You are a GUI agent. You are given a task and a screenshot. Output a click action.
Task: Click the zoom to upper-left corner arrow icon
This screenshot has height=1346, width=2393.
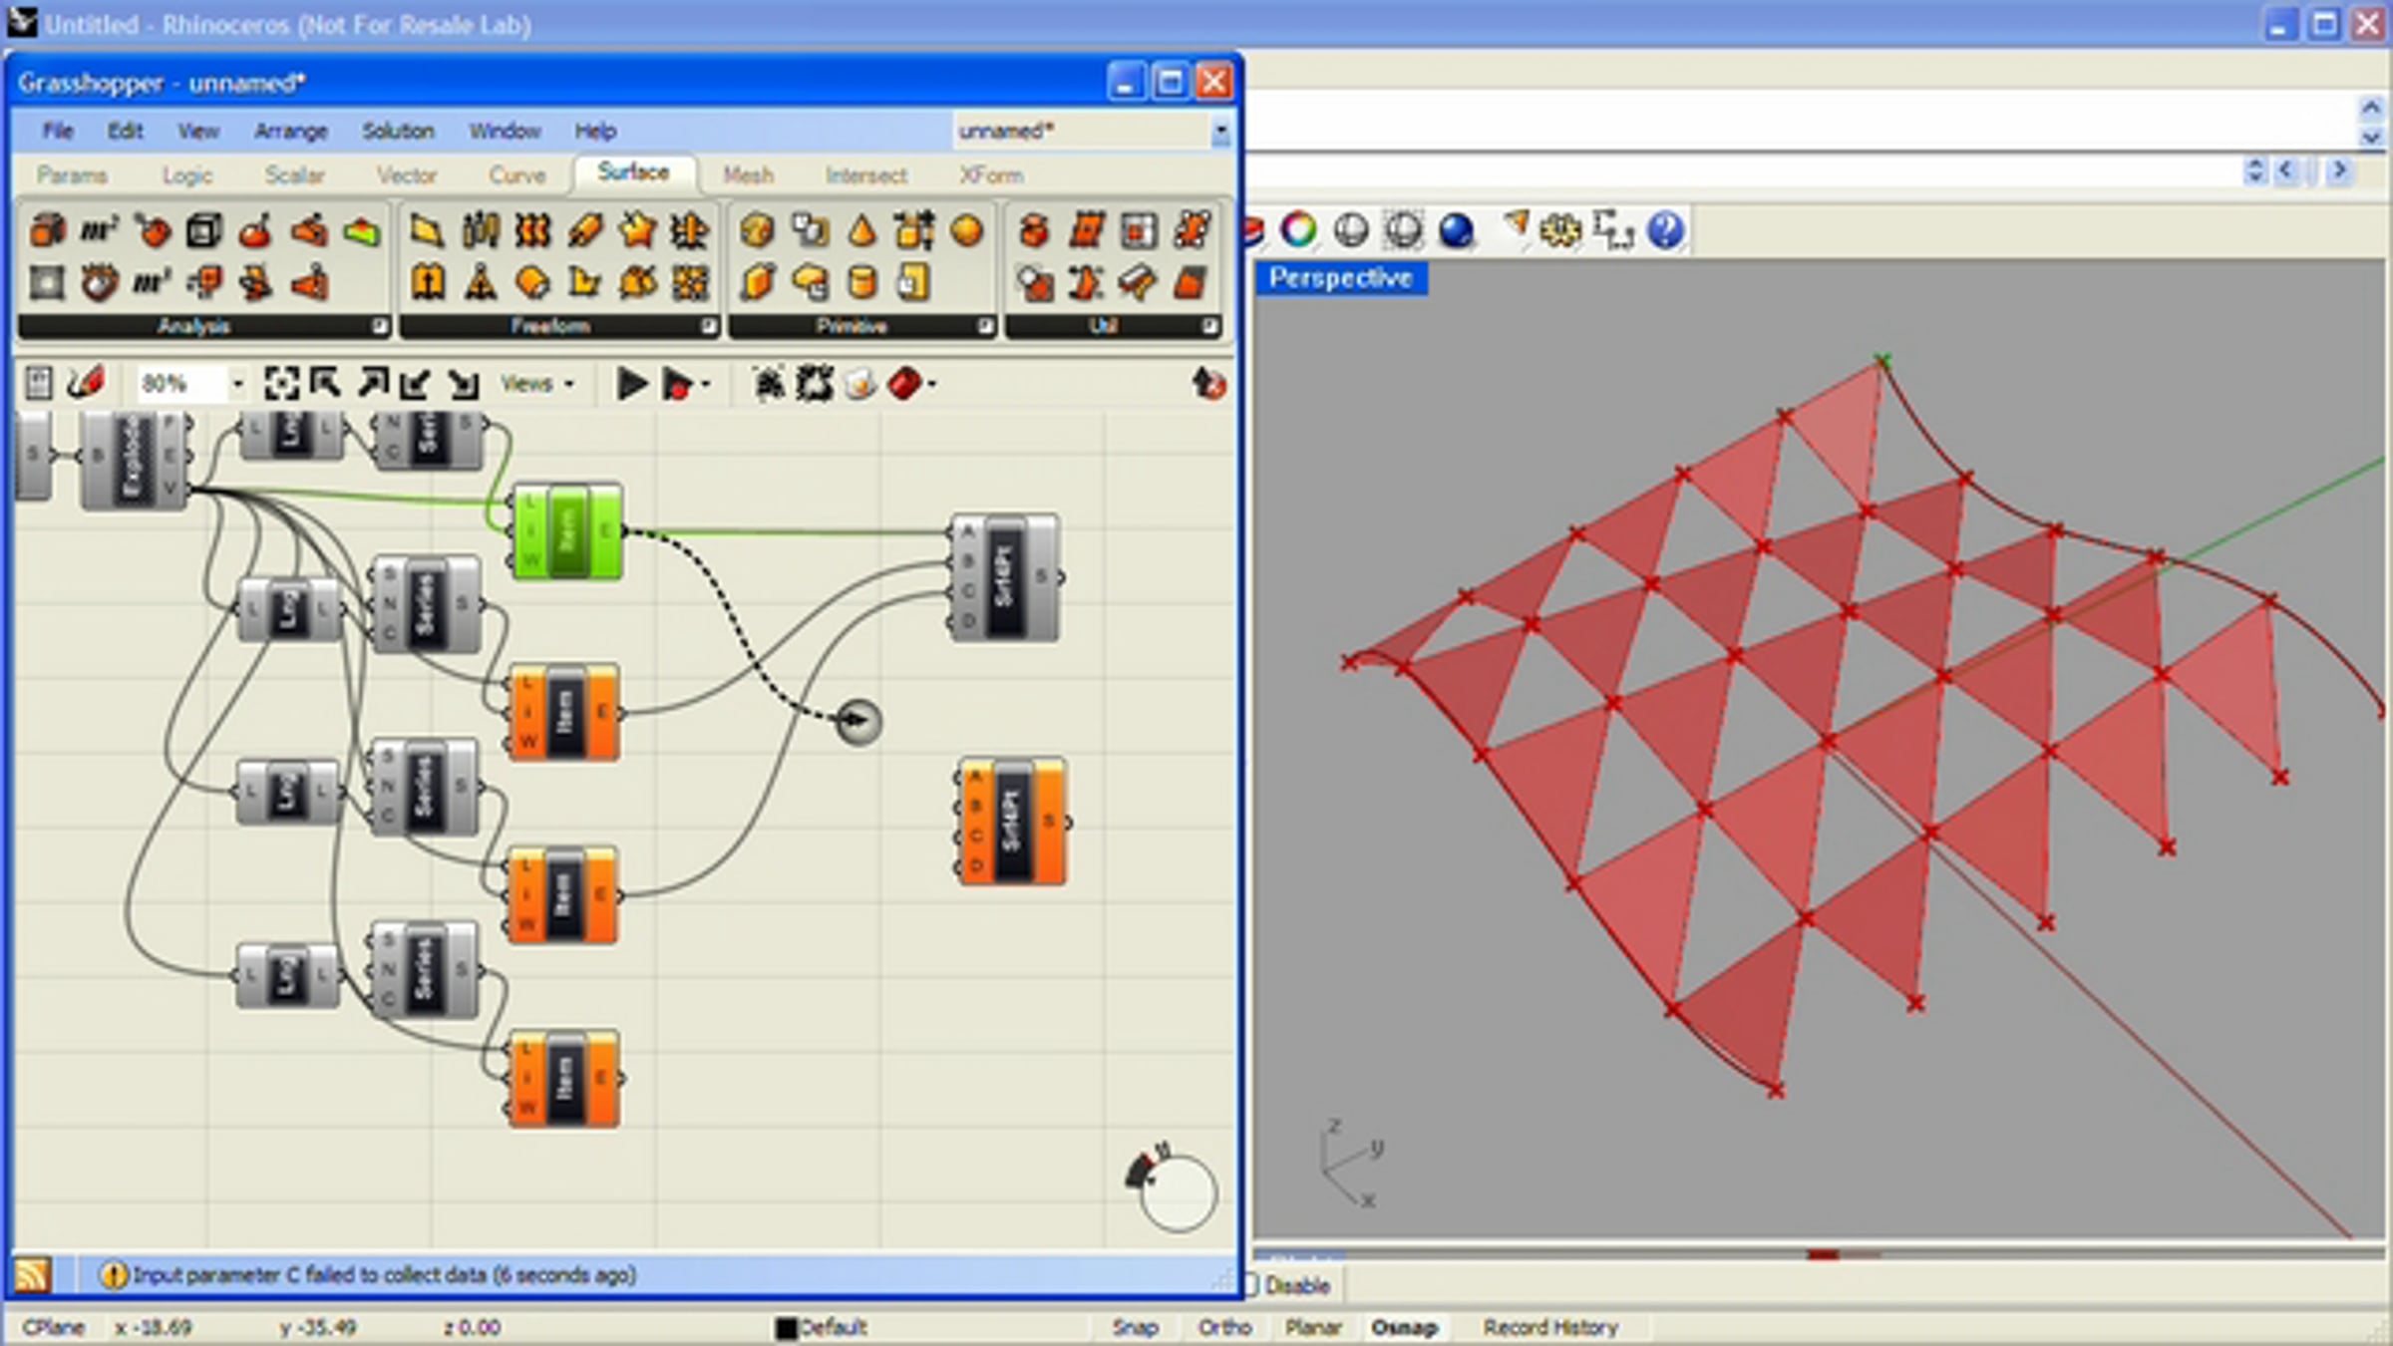pyautogui.click(x=326, y=384)
